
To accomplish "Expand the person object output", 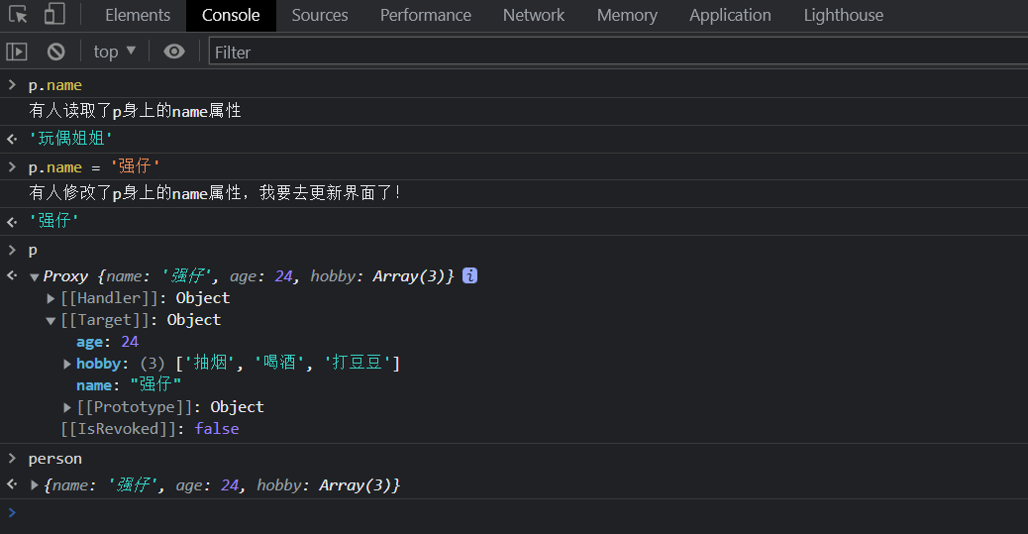I will [35, 485].
